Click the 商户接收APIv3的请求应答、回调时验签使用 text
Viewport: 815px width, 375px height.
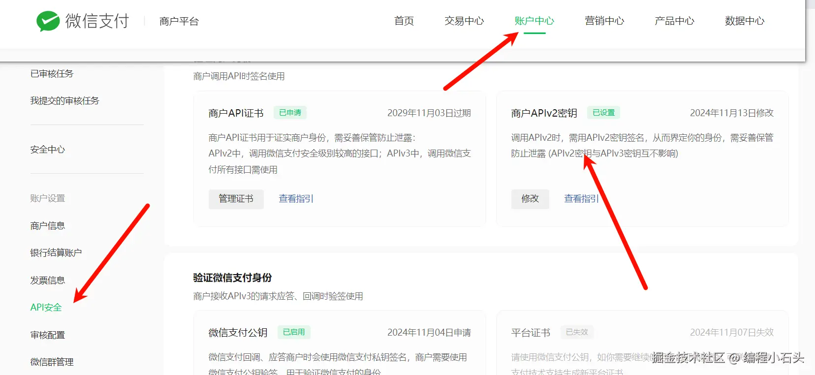(278, 296)
